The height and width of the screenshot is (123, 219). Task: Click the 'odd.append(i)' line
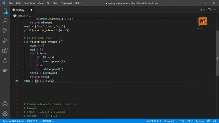(x=53, y=69)
